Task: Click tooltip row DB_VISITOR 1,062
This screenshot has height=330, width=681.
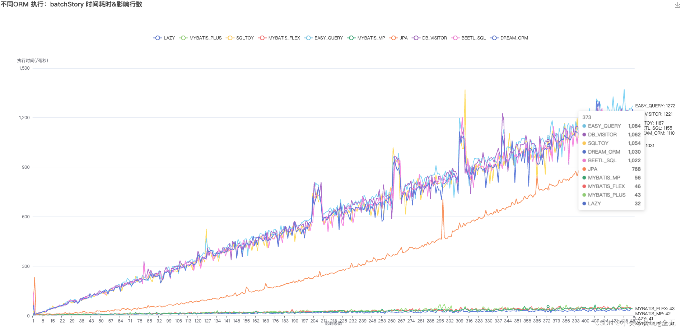Action: 611,135
